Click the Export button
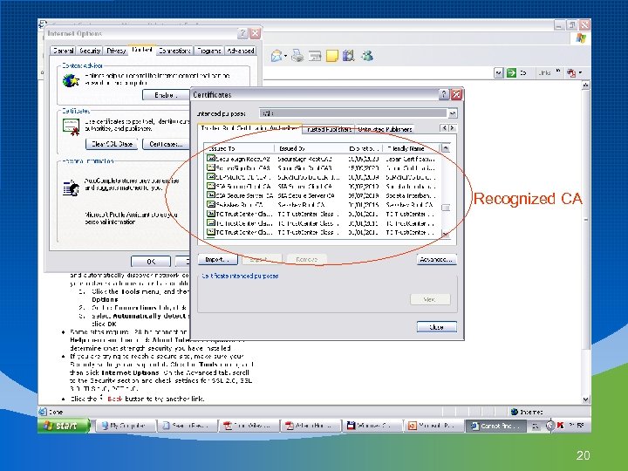The height and width of the screenshot is (471, 628). (x=262, y=260)
